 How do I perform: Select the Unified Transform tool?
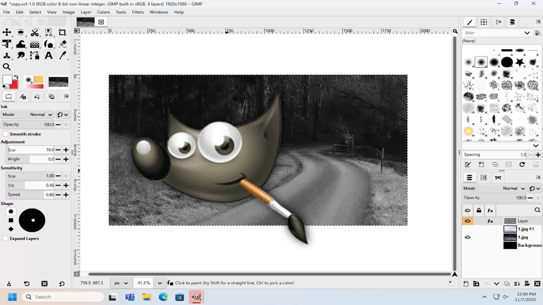click(x=7, y=44)
